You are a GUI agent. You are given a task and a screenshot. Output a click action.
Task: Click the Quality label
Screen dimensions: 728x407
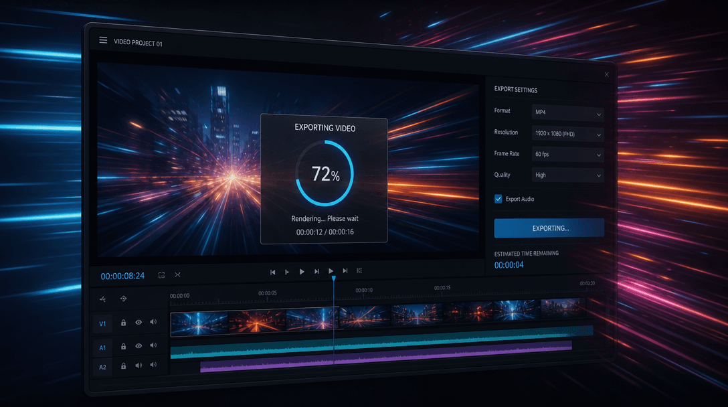click(502, 175)
